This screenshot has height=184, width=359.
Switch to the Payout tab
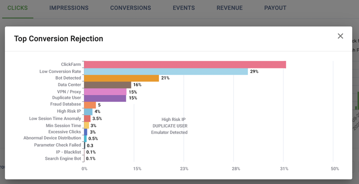pos(275,8)
